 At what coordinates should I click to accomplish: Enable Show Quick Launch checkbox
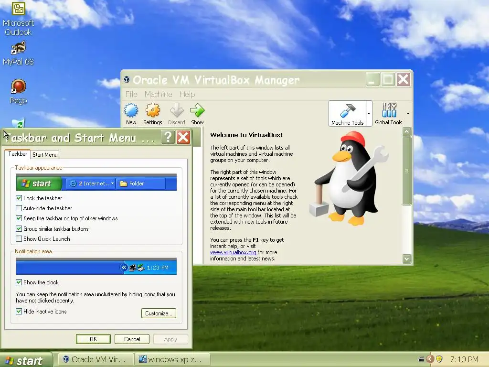[x=19, y=239]
